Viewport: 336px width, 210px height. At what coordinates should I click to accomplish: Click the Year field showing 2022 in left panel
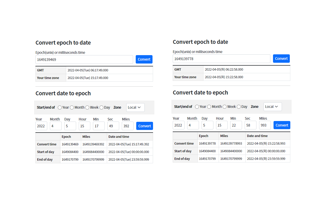tap(41, 126)
